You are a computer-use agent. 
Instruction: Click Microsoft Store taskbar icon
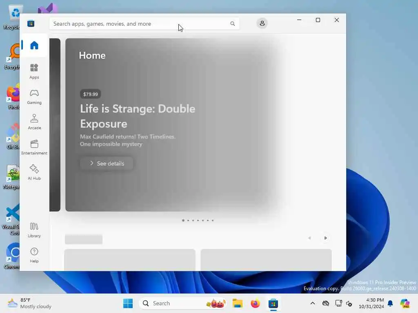tap(273, 303)
